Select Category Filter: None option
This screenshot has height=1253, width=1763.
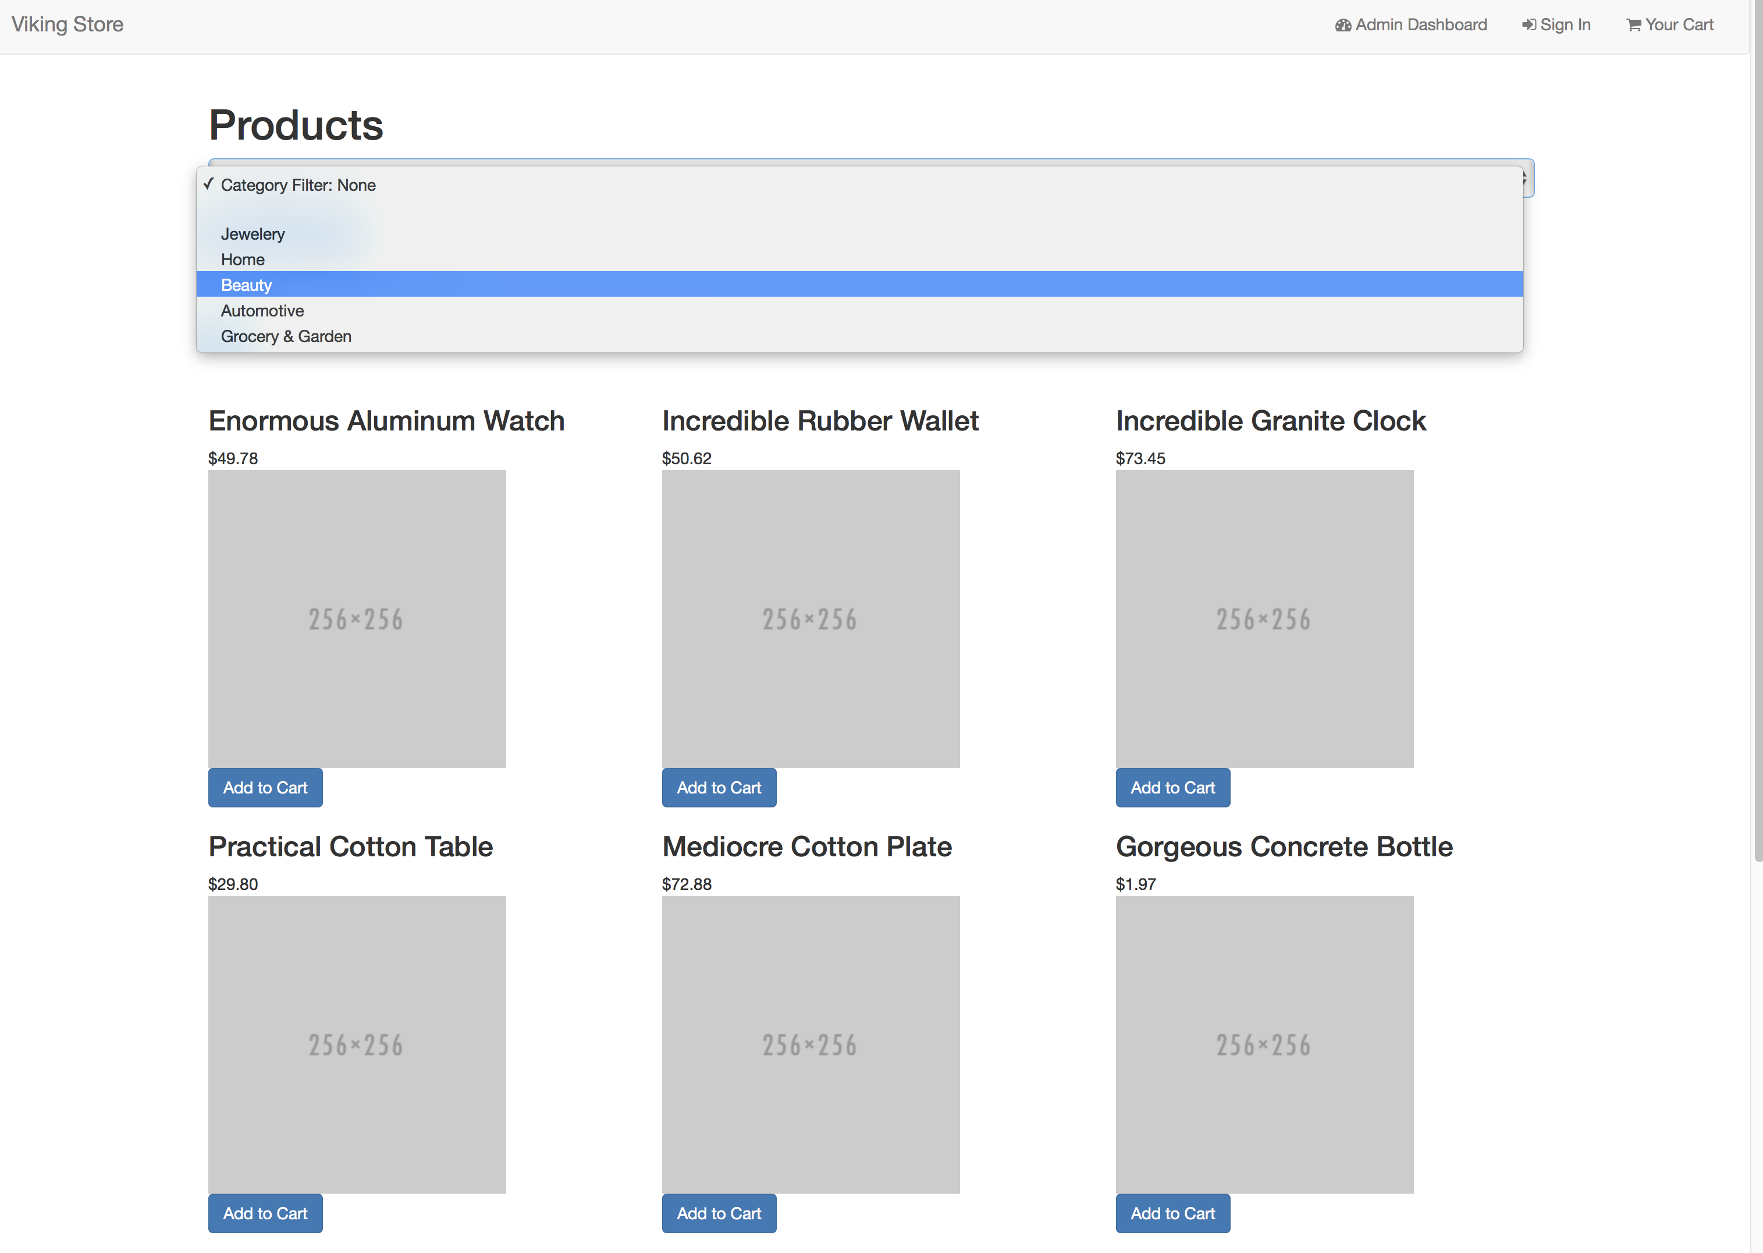298,185
